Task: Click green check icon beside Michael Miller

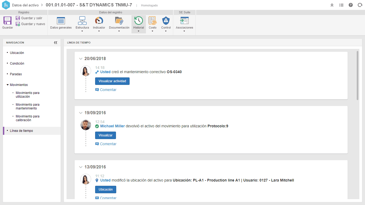Action: click(97, 126)
